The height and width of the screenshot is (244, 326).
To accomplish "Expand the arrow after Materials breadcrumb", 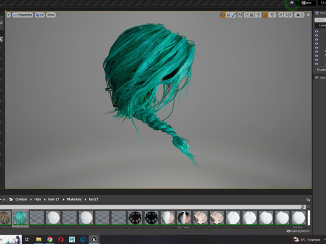I will coord(85,199).
